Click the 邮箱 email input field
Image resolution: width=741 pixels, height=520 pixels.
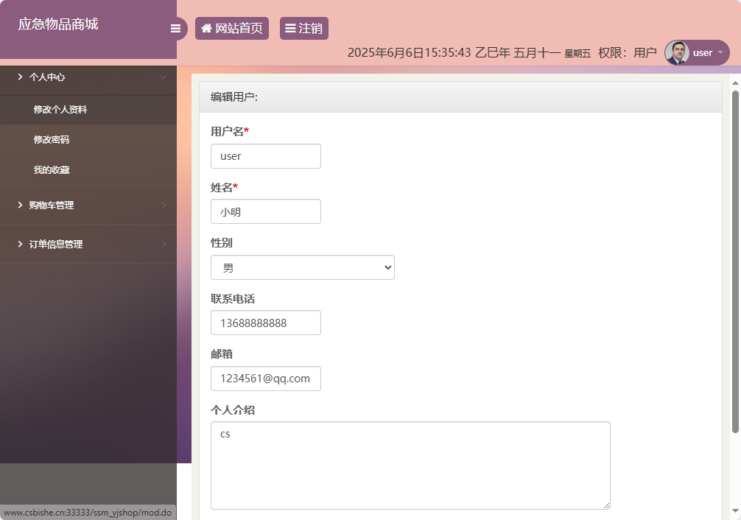click(x=265, y=379)
